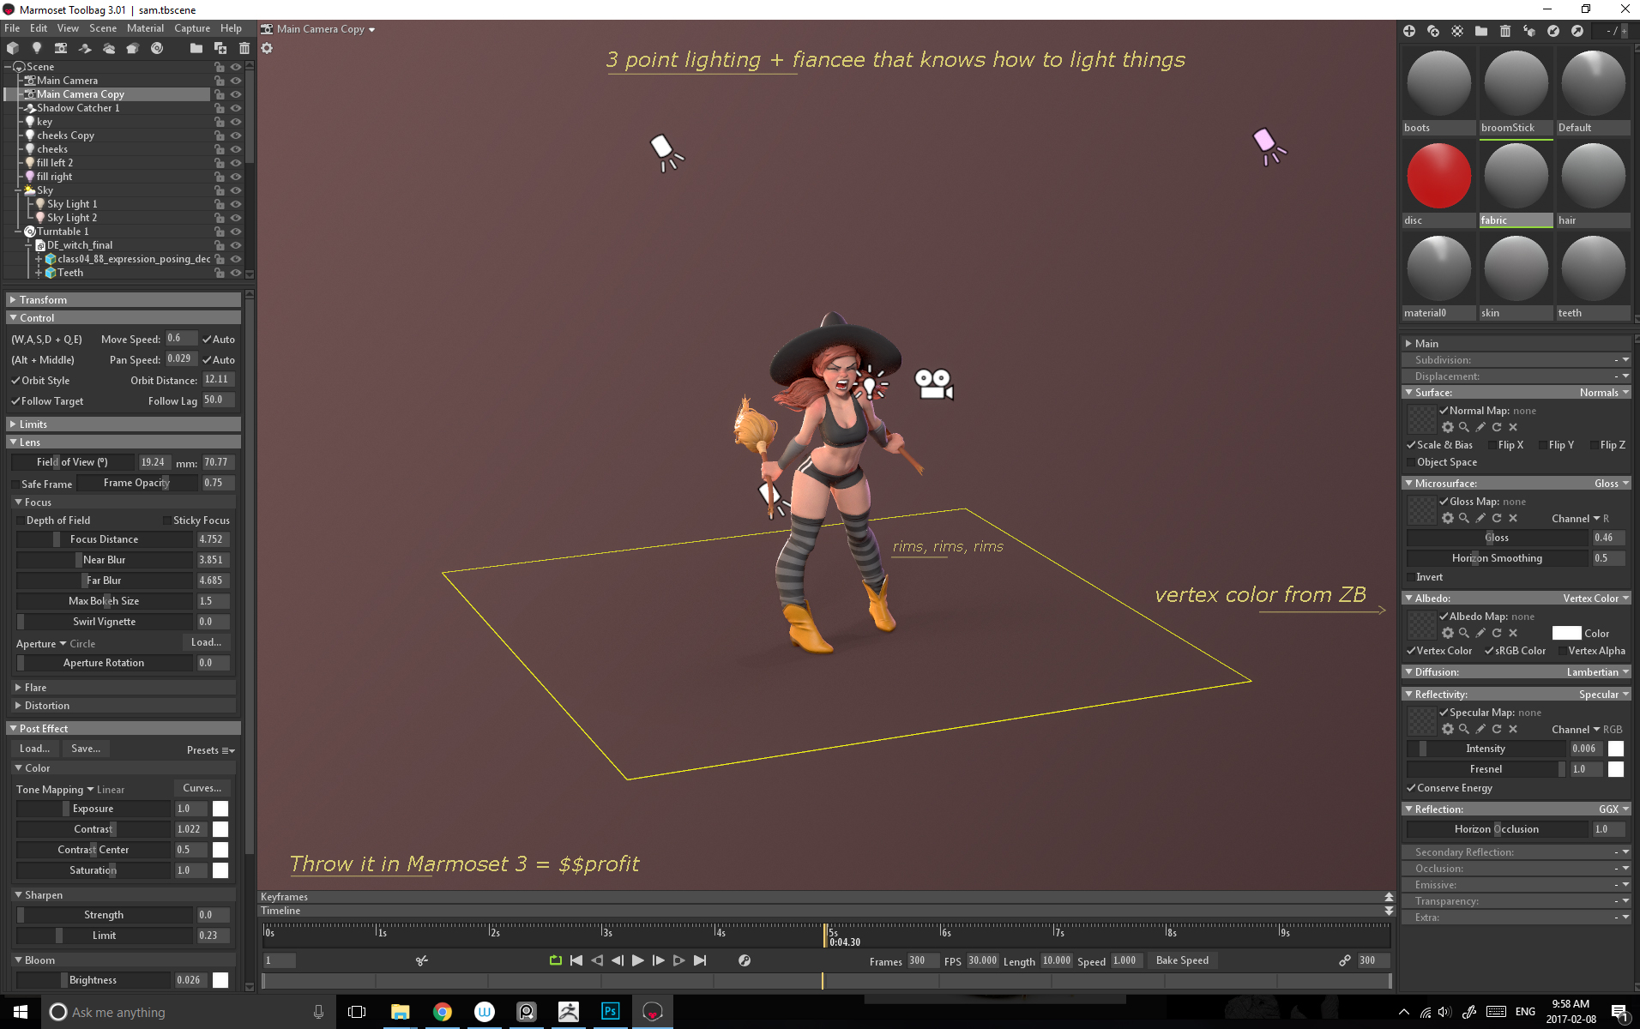The height and width of the screenshot is (1029, 1640).
Task: Expand the Flare section
Action: click(x=124, y=688)
